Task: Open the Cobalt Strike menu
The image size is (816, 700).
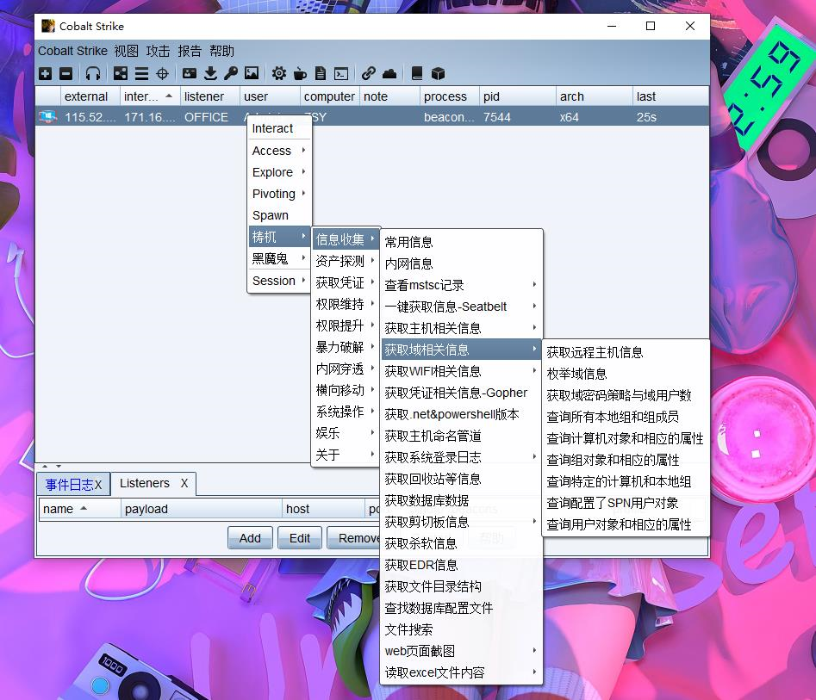Action: pos(73,51)
